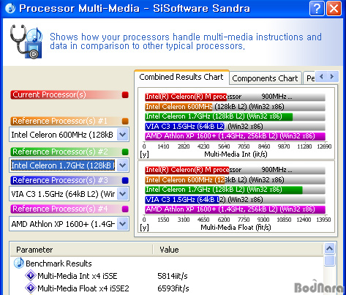Open the Intel Celeron 1.7GHz reference dropdown
This screenshot has height=295, width=346.
pyautogui.click(x=123, y=165)
